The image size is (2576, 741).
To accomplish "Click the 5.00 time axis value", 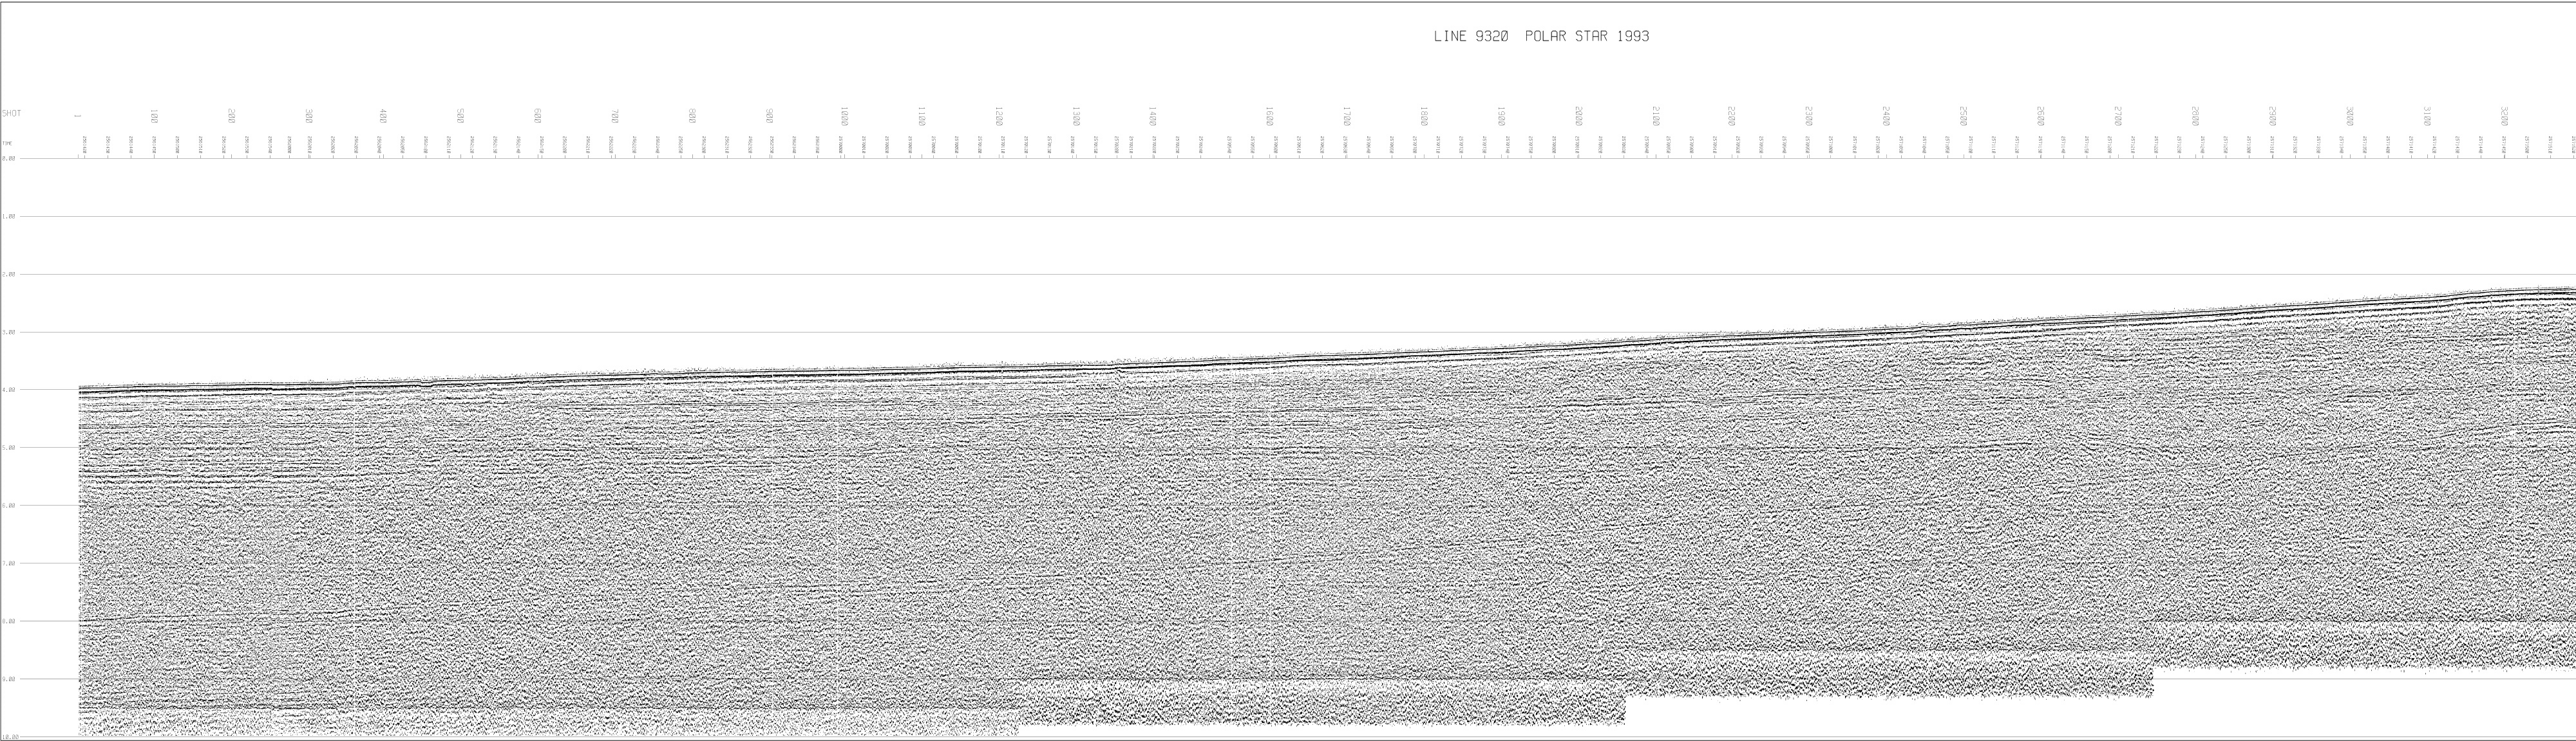I will (x=9, y=448).
